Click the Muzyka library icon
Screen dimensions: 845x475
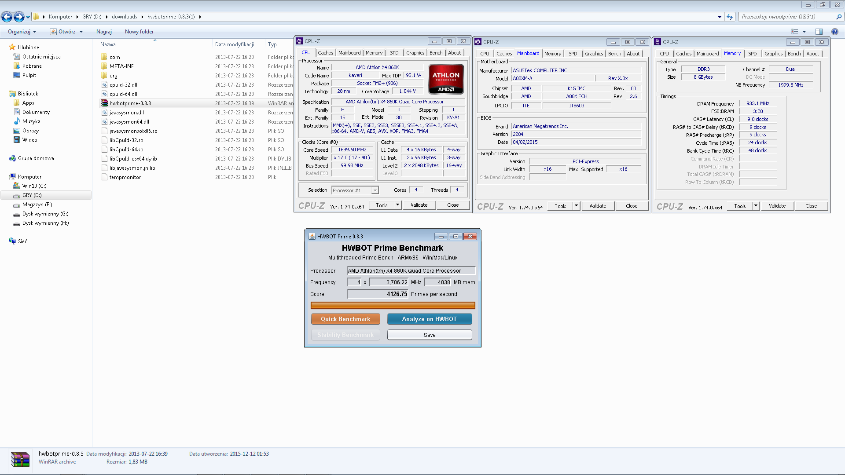(17, 121)
